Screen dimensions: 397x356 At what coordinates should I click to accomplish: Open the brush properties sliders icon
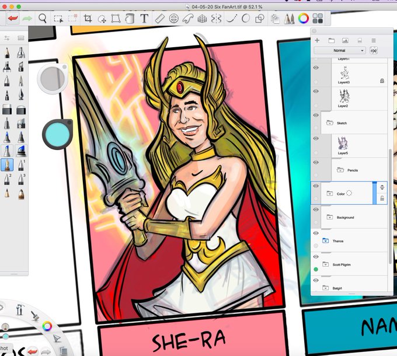(7, 38)
